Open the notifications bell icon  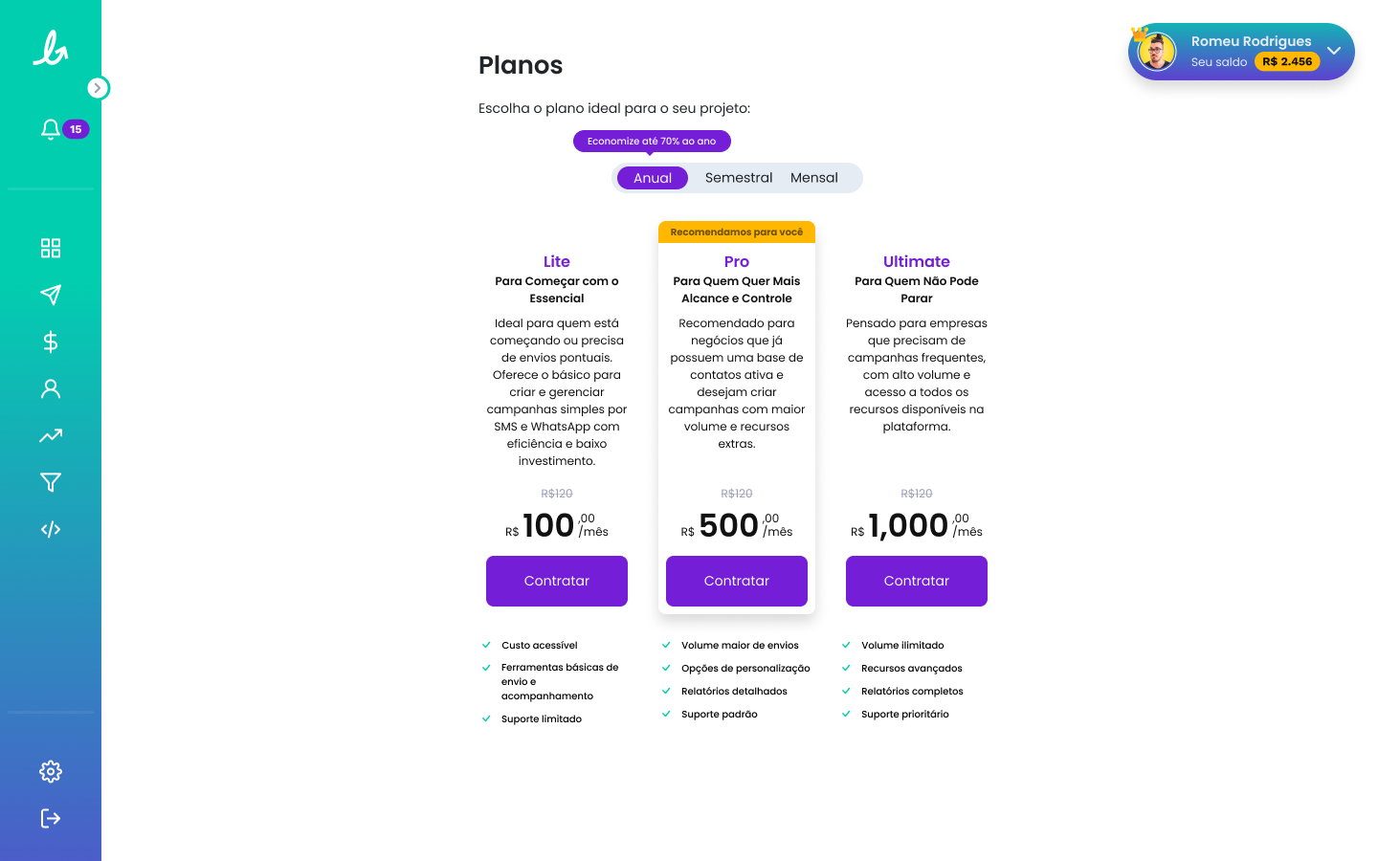pos(51,129)
